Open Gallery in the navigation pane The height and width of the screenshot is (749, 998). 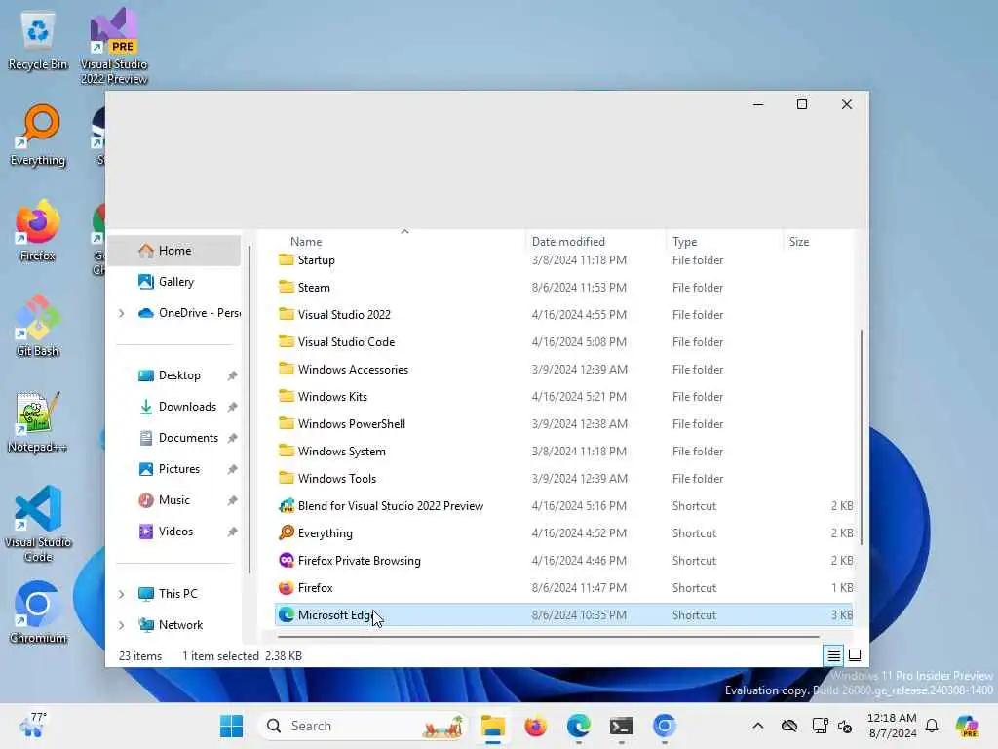174,282
